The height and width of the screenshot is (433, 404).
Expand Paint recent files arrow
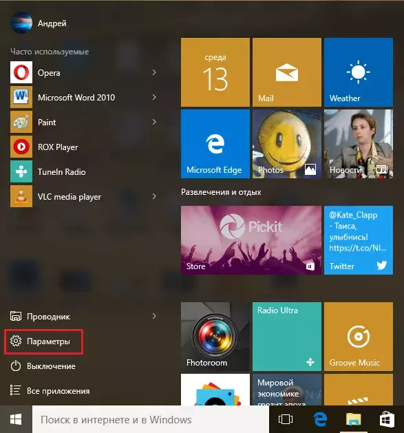coord(154,122)
